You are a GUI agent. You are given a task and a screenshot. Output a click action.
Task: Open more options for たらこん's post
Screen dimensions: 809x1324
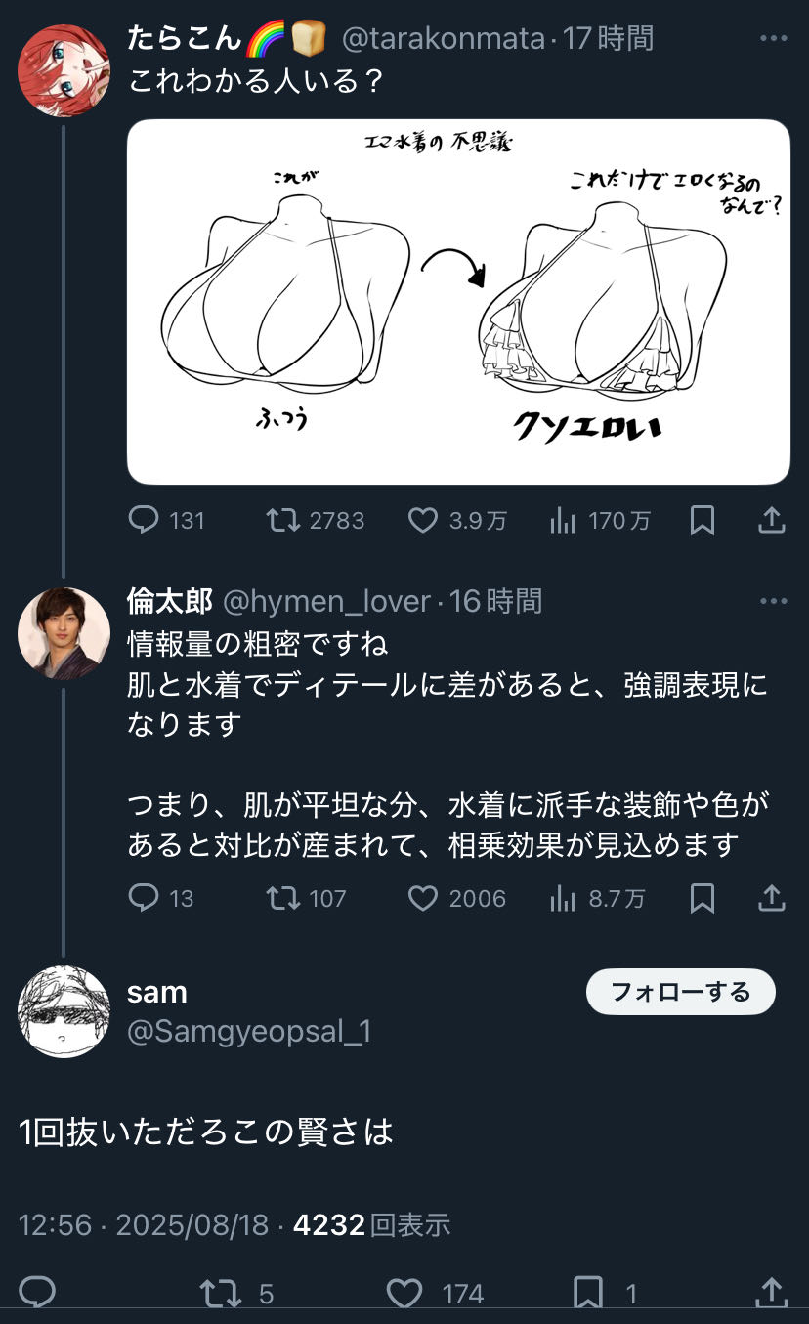pyautogui.click(x=773, y=39)
